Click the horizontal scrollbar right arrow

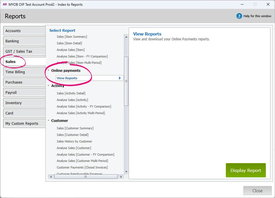(x=121, y=177)
